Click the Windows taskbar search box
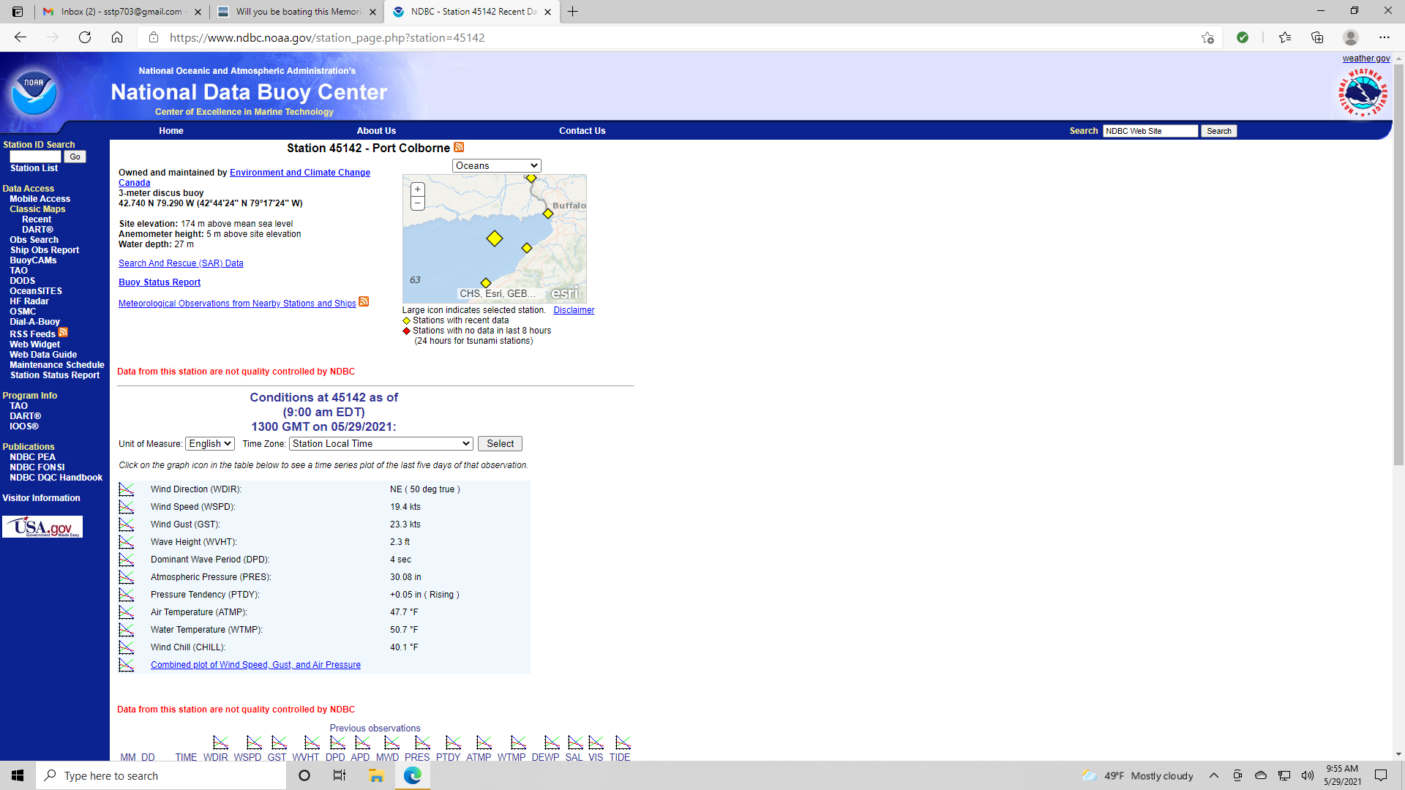This screenshot has width=1405, height=790. tap(161, 775)
